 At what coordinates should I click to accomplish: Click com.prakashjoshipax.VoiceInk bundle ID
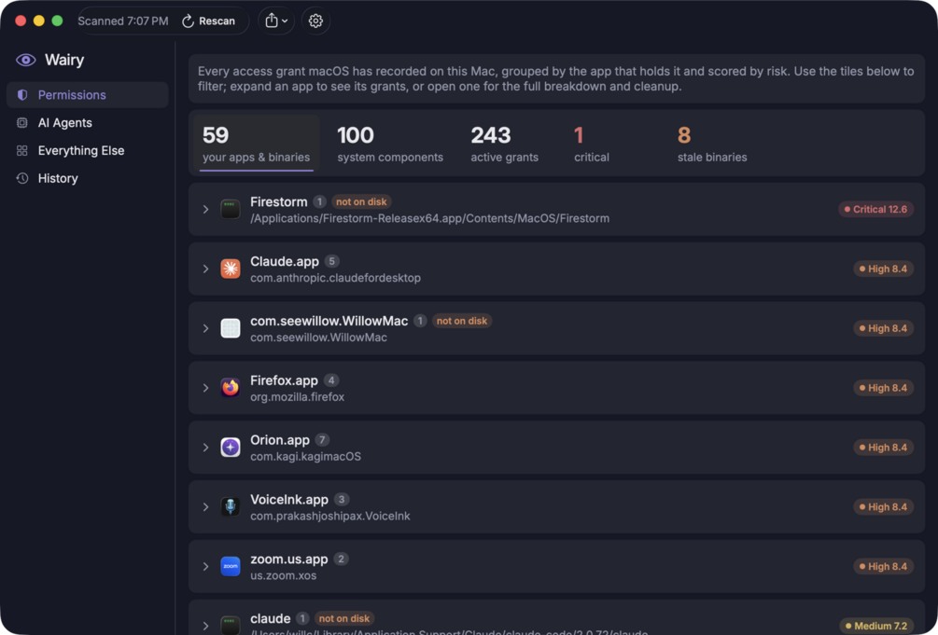[x=330, y=516]
